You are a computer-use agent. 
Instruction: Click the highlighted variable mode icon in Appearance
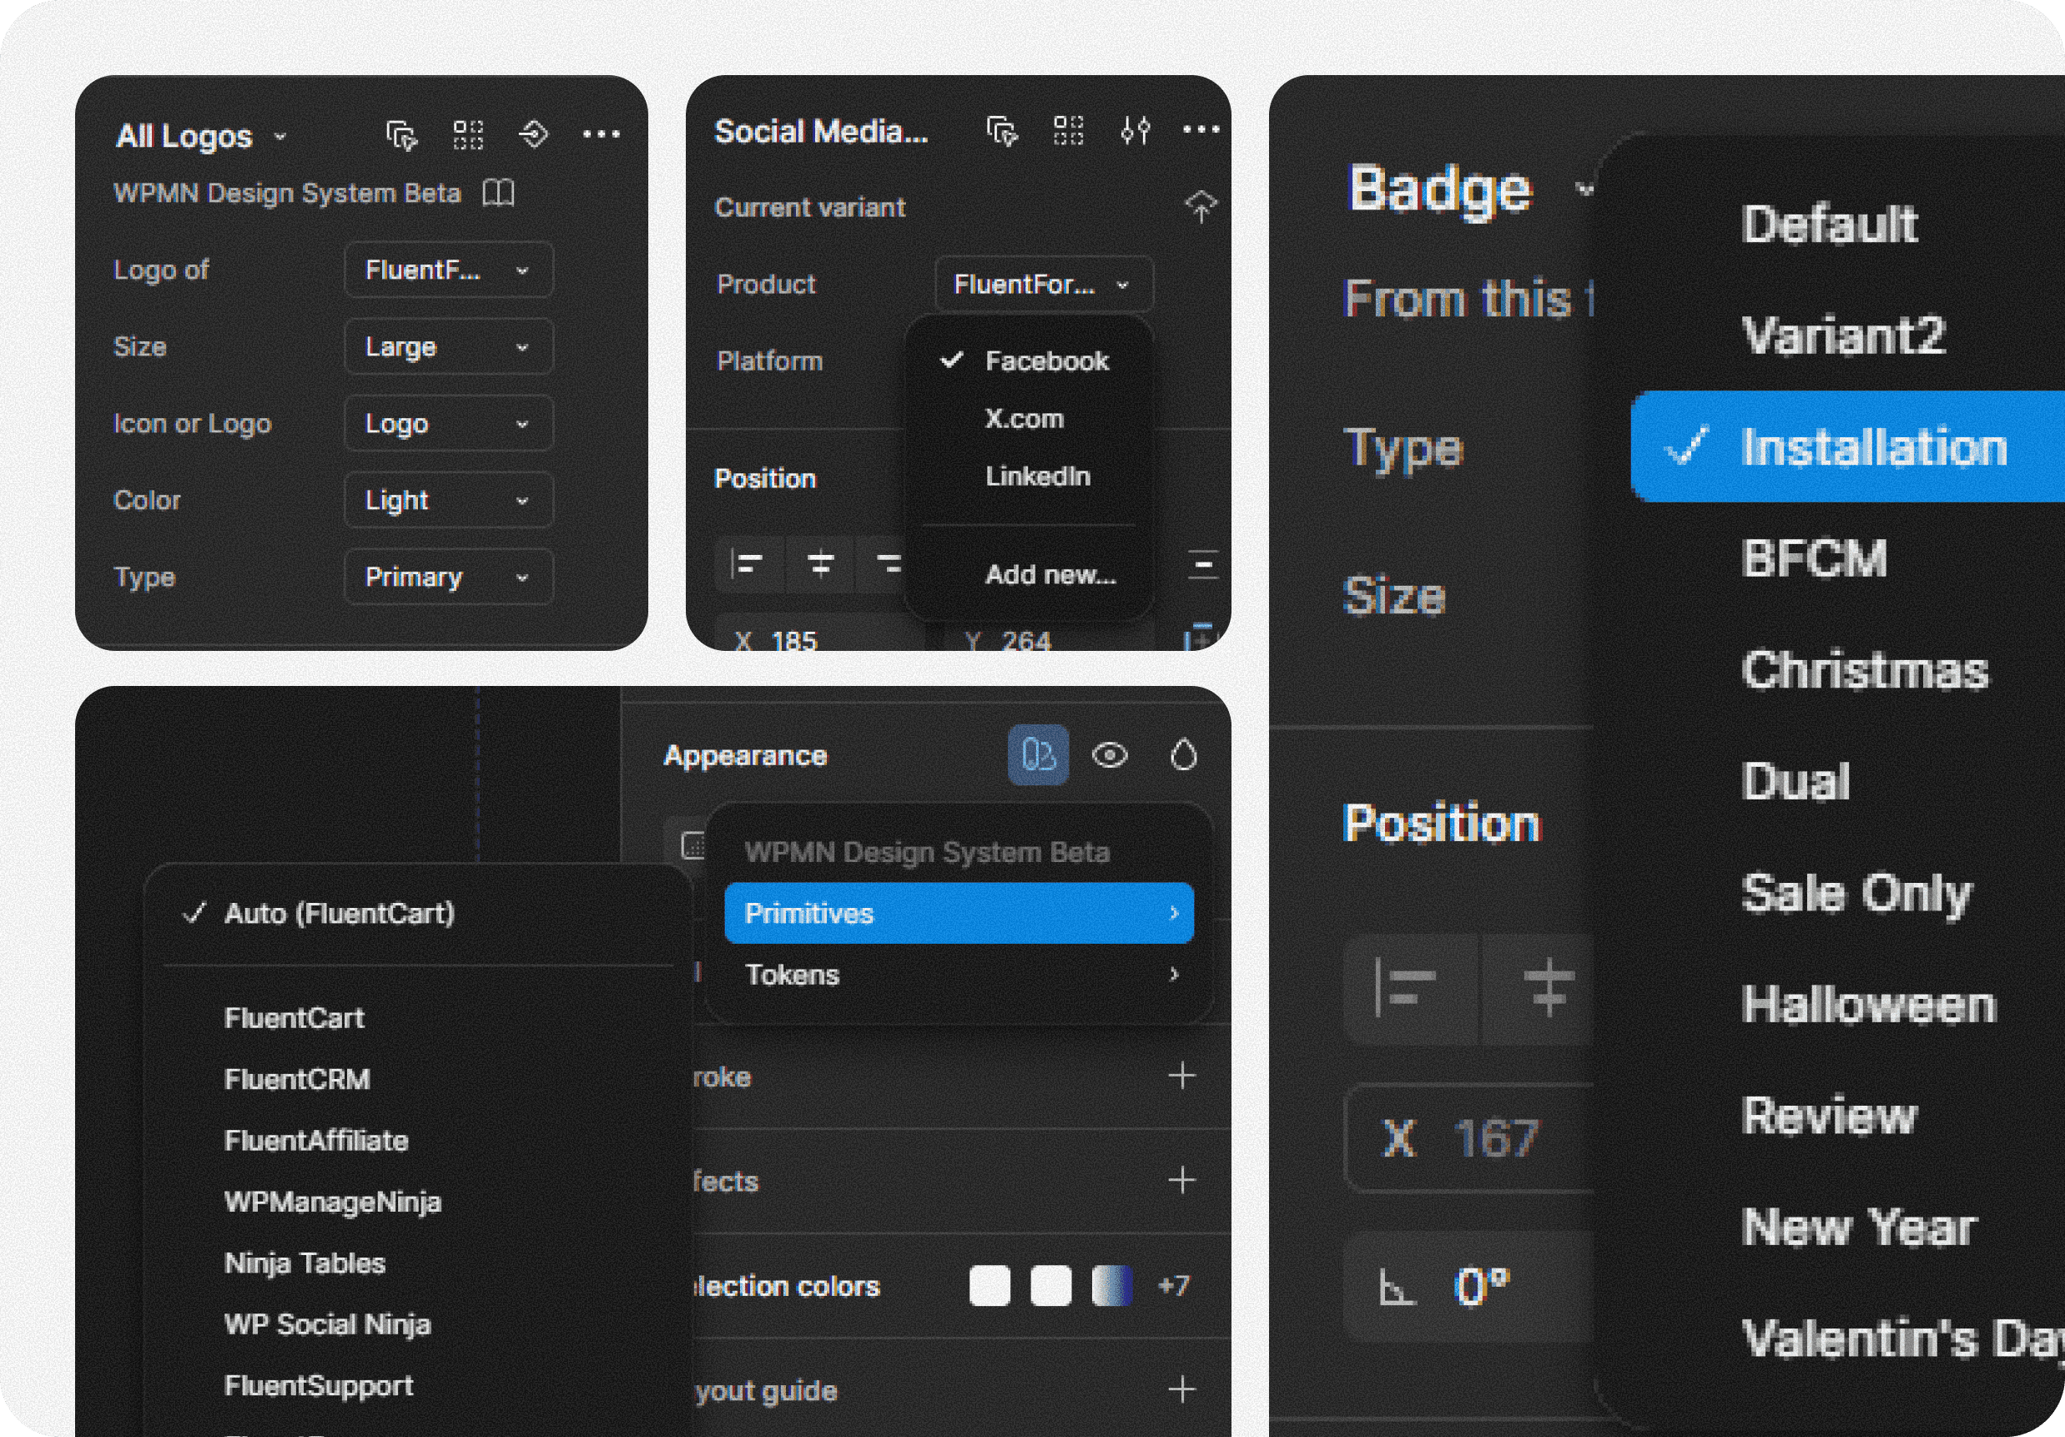(1038, 755)
